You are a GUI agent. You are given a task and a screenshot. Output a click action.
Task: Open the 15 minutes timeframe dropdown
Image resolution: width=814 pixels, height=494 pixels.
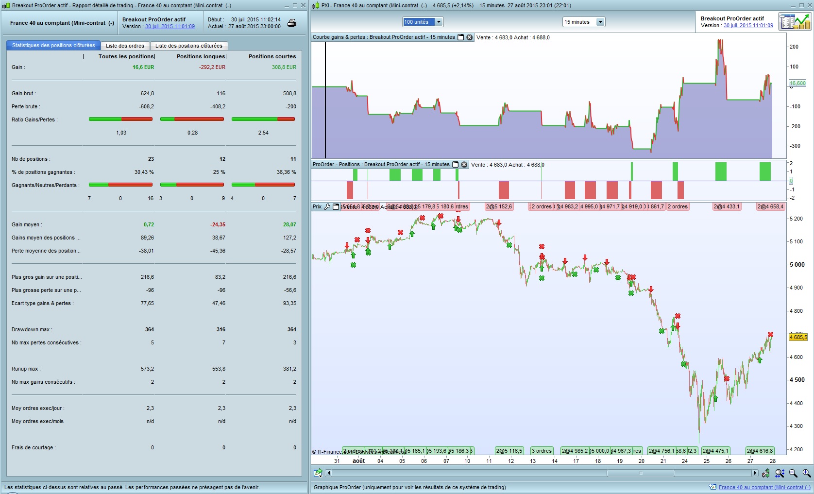tap(600, 22)
